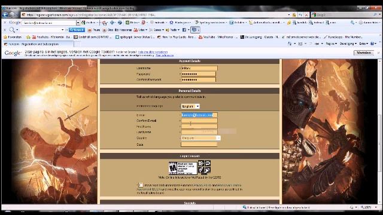
Task: Click the State input field
Action: tap(199, 145)
